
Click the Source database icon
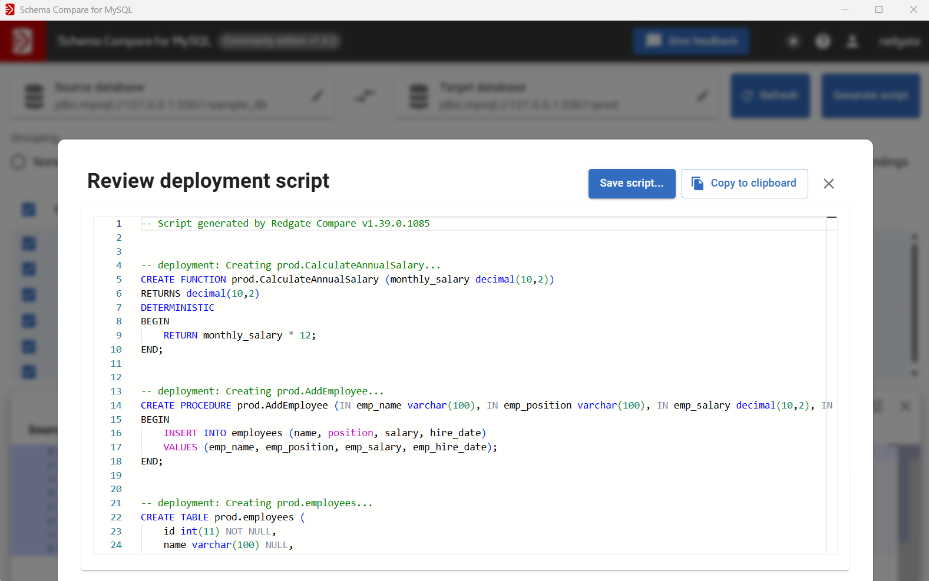(x=34, y=96)
